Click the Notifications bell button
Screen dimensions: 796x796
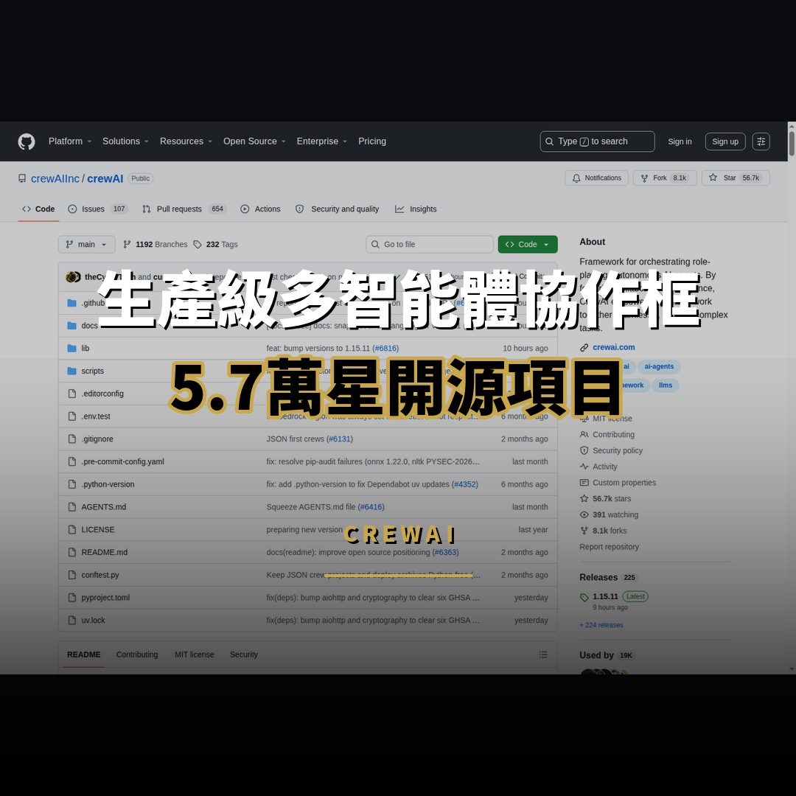(596, 178)
